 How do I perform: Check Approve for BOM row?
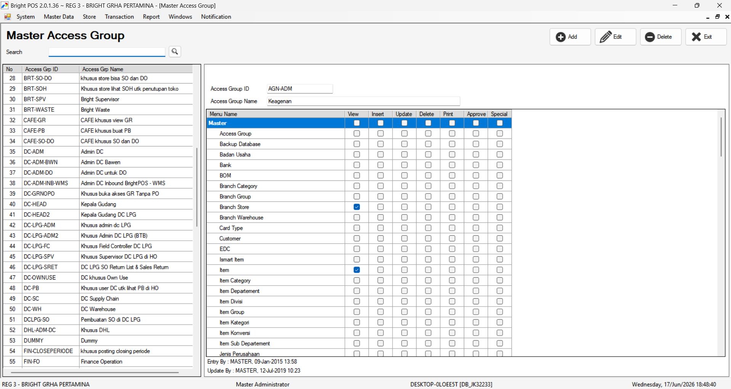click(476, 175)
